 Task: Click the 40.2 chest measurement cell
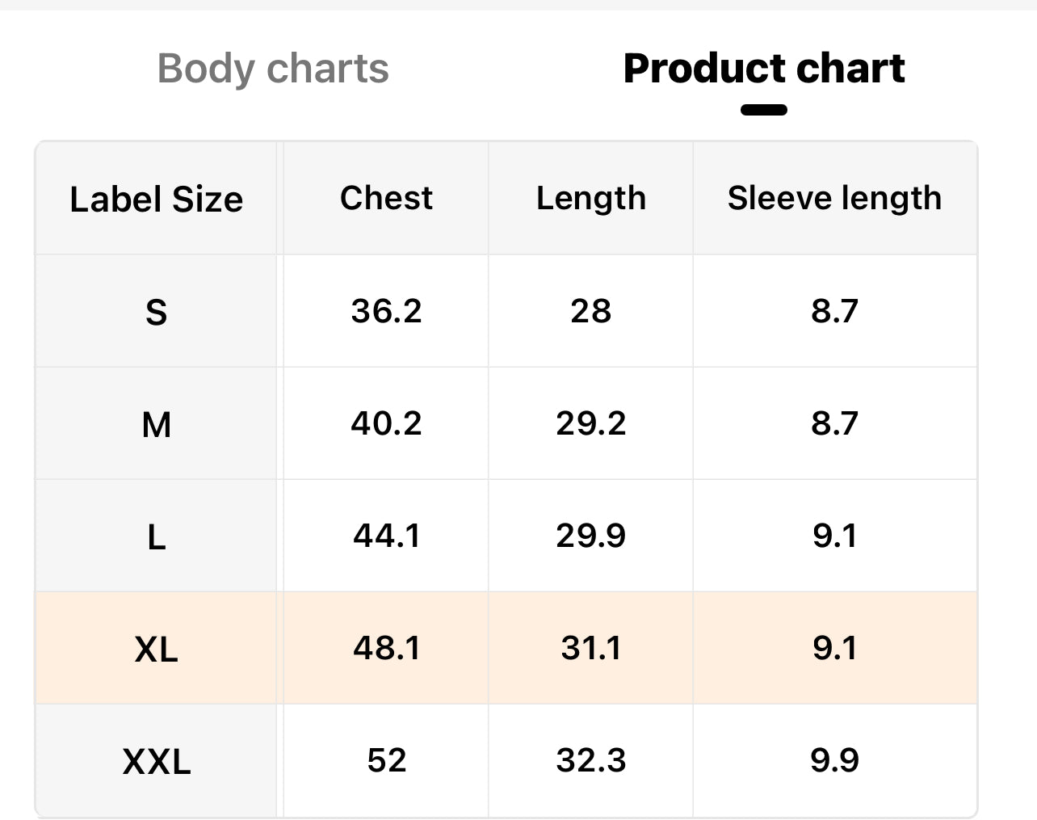386,423
